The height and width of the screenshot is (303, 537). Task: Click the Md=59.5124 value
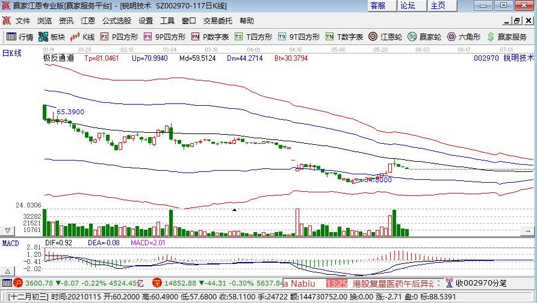(x=197, y=58)
